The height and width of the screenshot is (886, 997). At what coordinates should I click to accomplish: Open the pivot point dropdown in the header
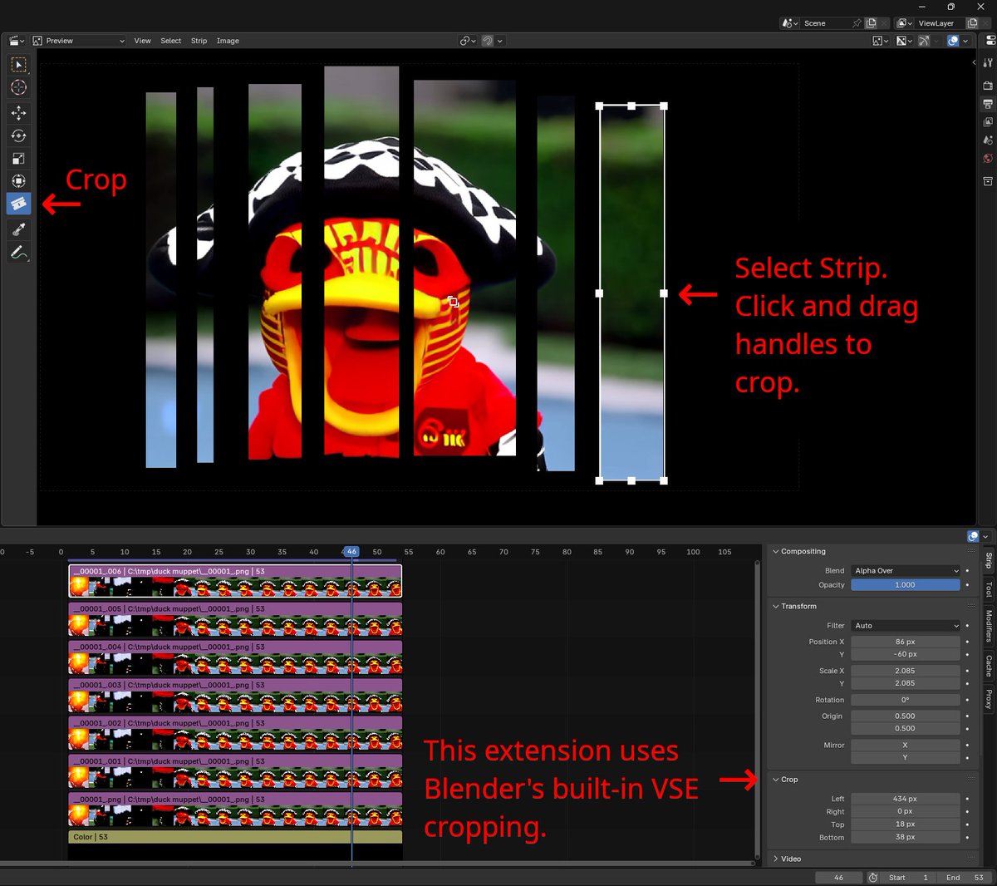(468, 41)
